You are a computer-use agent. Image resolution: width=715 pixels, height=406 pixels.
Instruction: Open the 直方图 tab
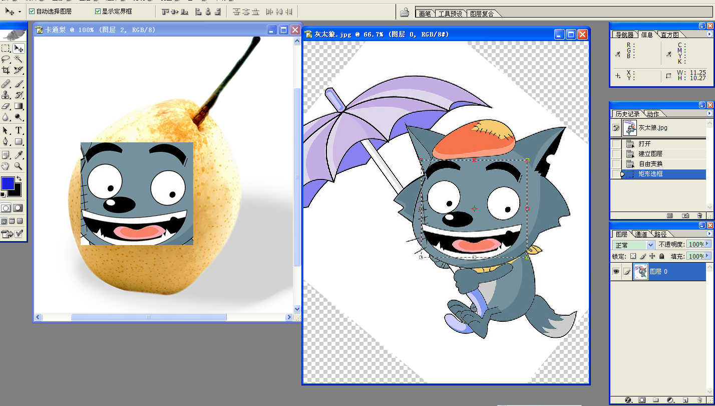coord(669,35)
